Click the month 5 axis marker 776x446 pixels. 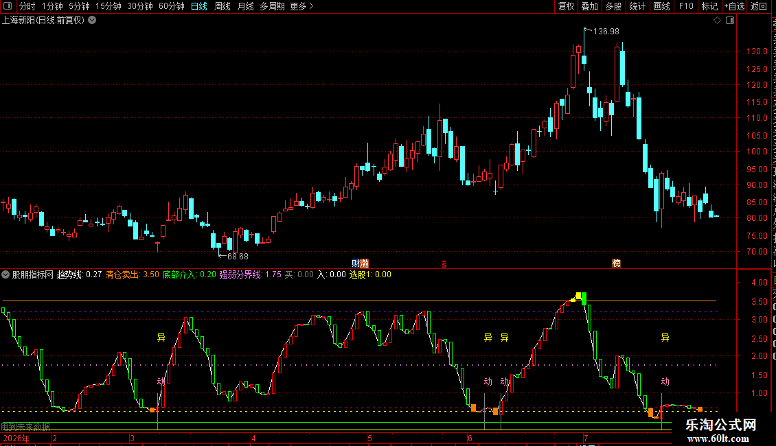click(x=369, y=438)
